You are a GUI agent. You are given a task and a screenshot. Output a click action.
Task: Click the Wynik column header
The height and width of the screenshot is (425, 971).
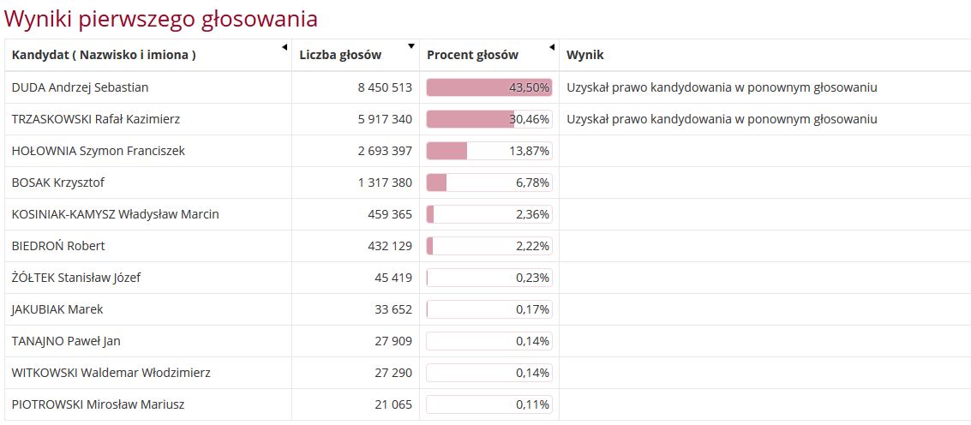point(585,55)
